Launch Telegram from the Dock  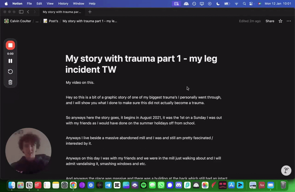point(108,185)
